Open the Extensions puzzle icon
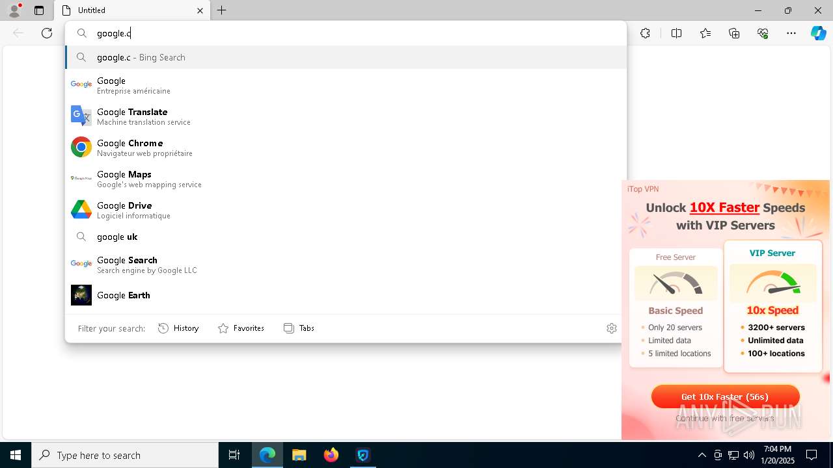Screen dimensions: 833x468 coord(645,33)
